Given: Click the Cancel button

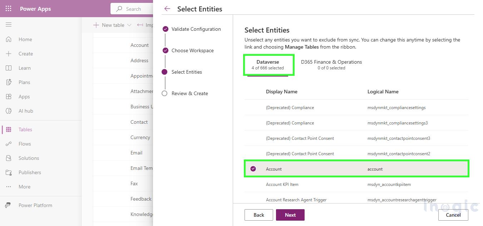Looking at the screenshot, I should tap(453, 215).
